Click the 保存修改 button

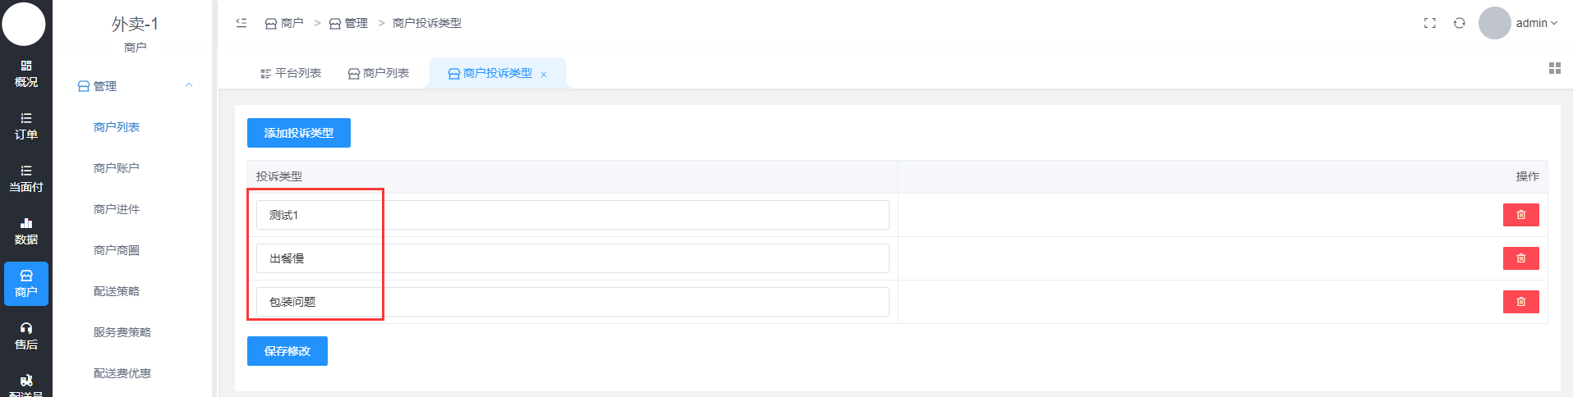(x=287, y=351)
